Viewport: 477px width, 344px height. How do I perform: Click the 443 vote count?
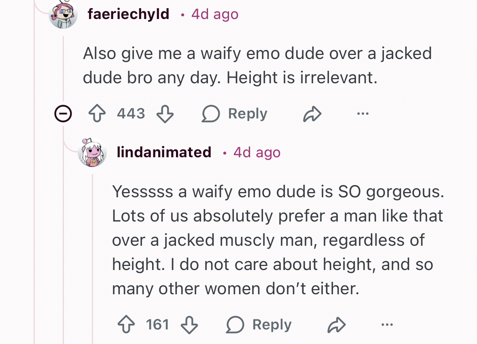(x=131, y=114)
